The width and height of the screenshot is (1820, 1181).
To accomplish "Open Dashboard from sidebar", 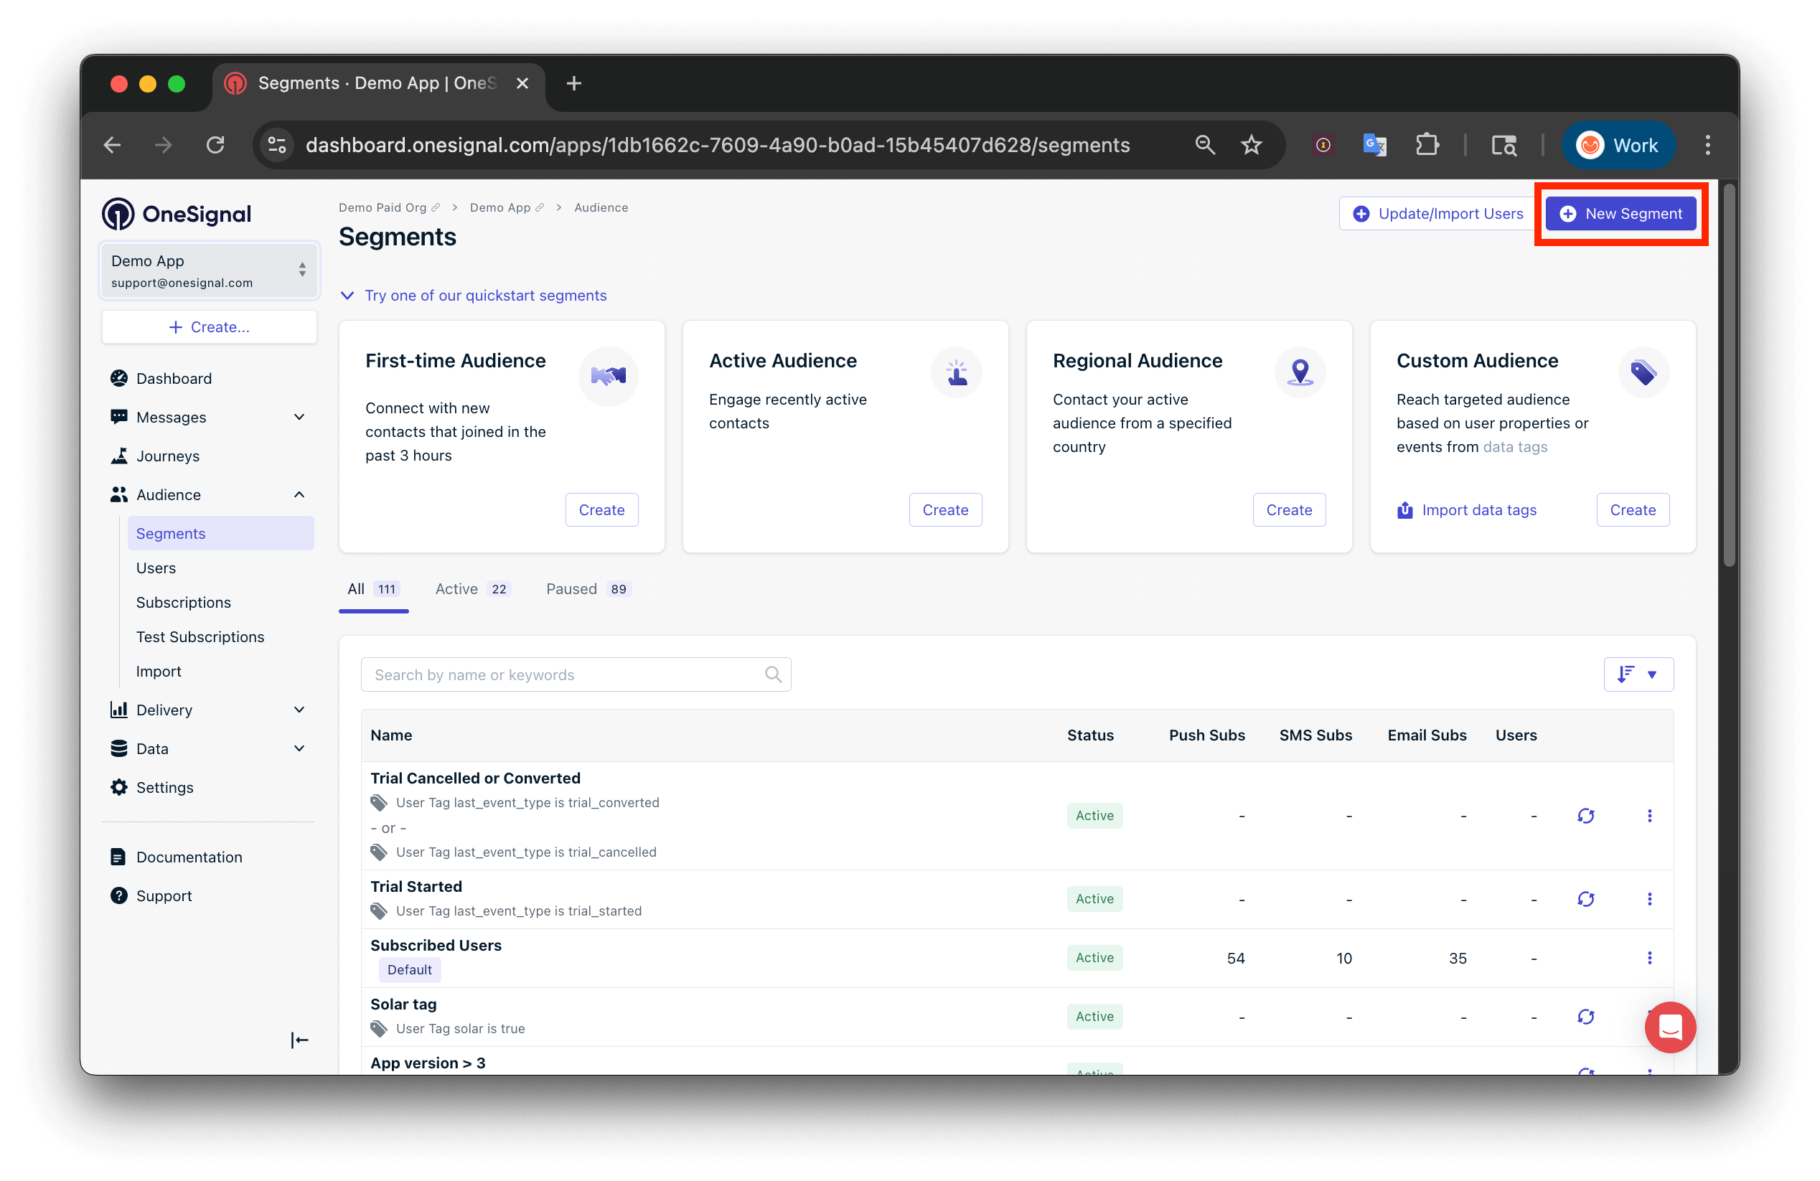I will pos(174,378).
